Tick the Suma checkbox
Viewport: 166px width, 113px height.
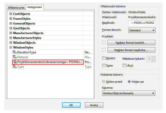click(104, 65)
